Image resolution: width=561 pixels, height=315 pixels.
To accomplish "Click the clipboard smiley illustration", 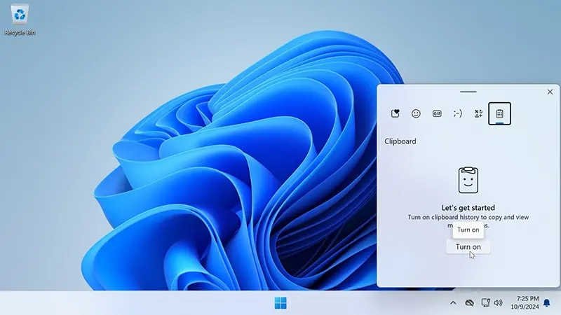I will [x=468, y=180].
